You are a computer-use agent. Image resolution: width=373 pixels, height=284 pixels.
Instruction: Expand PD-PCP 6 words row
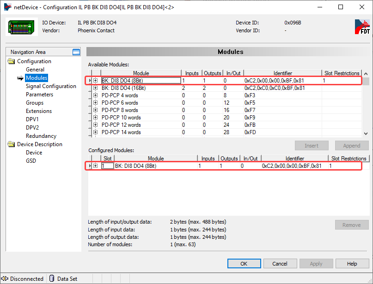pyautogui.click(x=95, y=103)
